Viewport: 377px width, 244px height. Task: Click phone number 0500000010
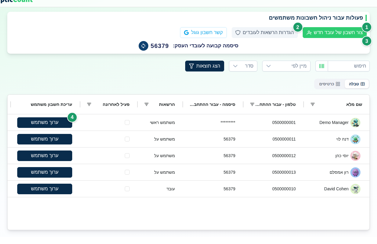coord(284,189)
